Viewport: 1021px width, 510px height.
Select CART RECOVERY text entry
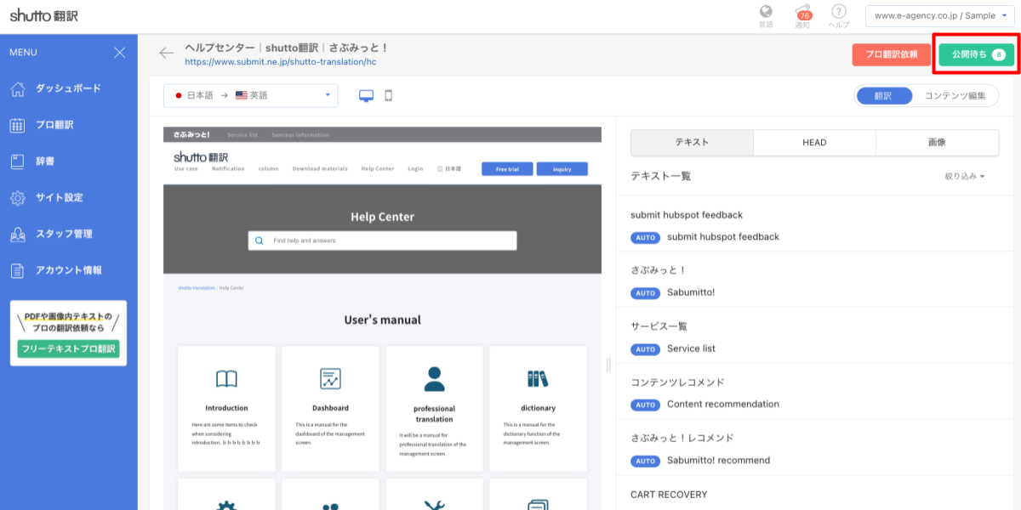pyautogui.click(x=669, y=494)
